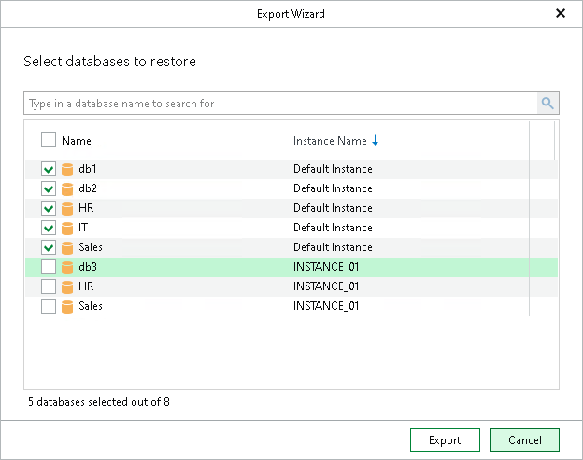Close the Export Wizard dialog

(x=561, y=14)
